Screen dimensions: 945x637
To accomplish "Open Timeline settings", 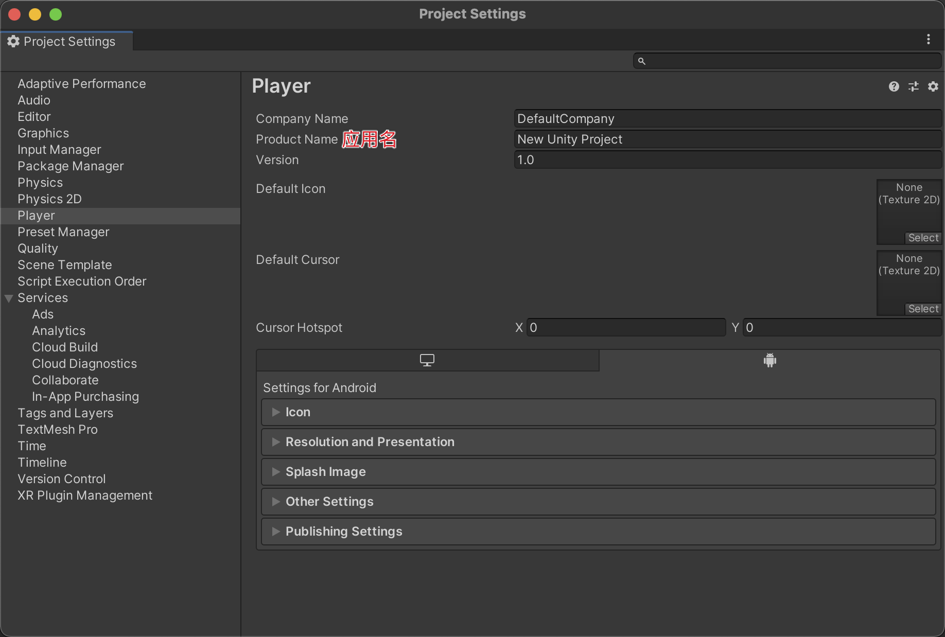I will pos(120,463).
